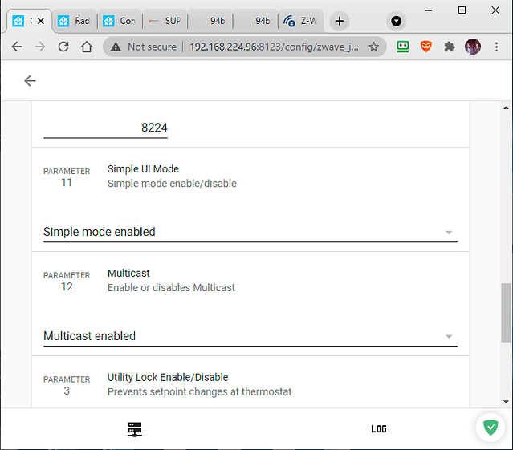Open the Chrome tab search dropdown arrow
513x450 pixels.
[x=396, y=21]
